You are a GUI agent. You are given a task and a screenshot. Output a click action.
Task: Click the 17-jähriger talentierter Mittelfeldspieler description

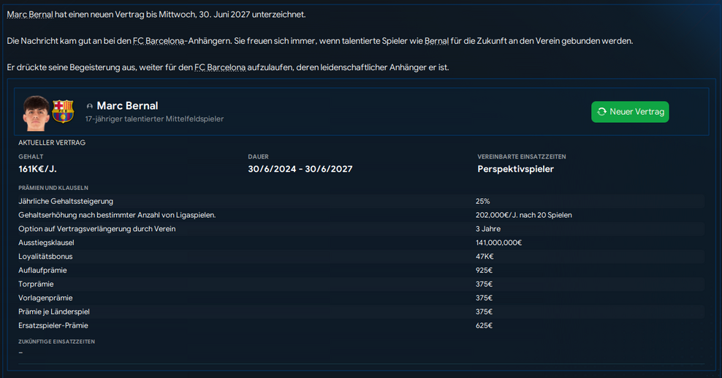(x=154, y=118)
